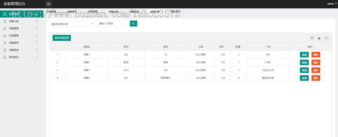This screenshot has width=338, height=137.
Task: Toggle the sidebar with the hamburger icon
Action: [48, 4]
